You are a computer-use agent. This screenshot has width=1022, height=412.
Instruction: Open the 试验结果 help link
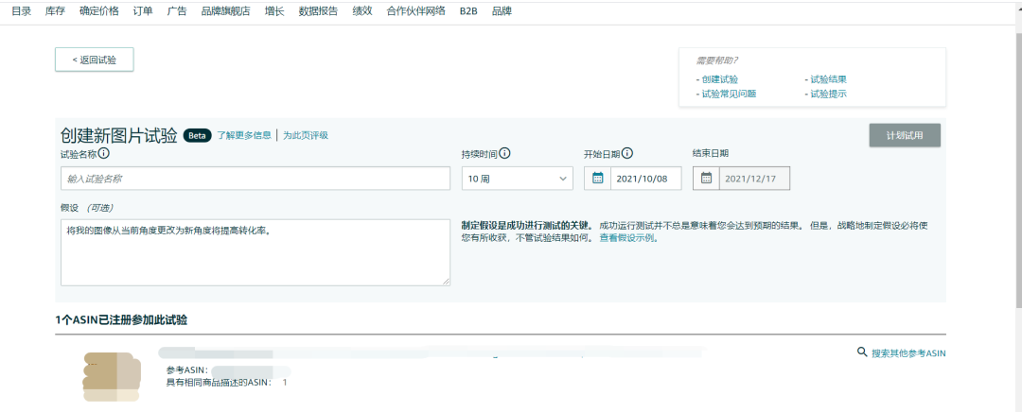tap(826, 79)
